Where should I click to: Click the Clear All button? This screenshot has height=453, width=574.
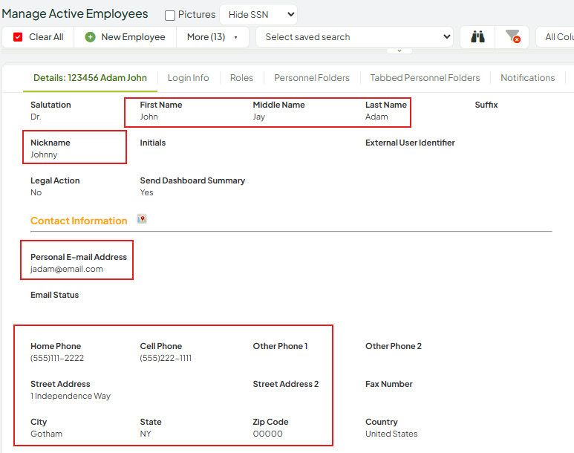coord(38,37)
